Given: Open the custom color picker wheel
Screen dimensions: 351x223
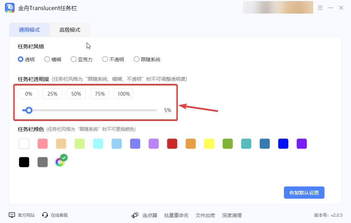Looking at the screenshot, I should pos(59,161).
